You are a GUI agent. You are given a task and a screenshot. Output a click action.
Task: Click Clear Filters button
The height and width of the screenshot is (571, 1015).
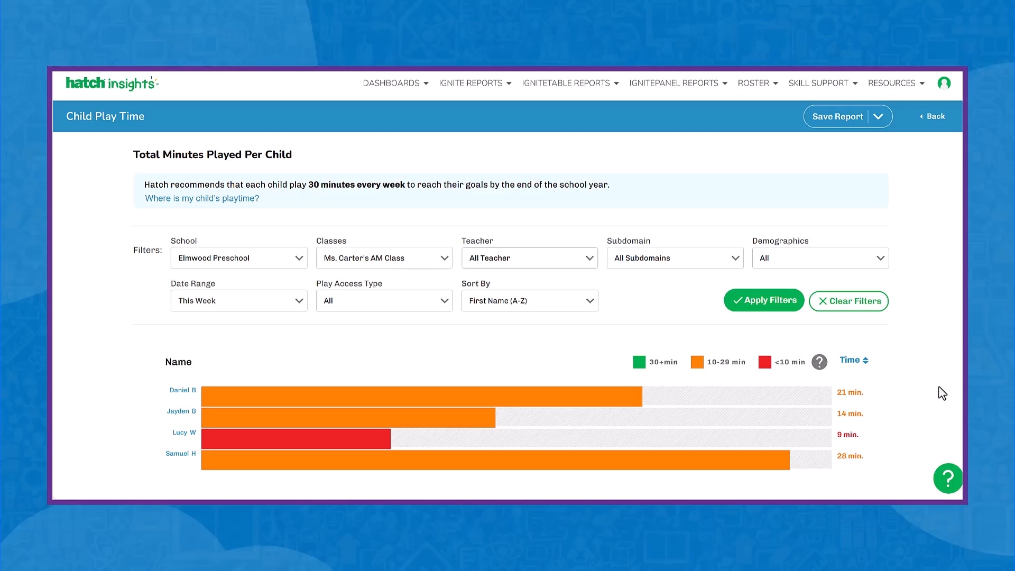pyautogui.click(x=848, y=301)
